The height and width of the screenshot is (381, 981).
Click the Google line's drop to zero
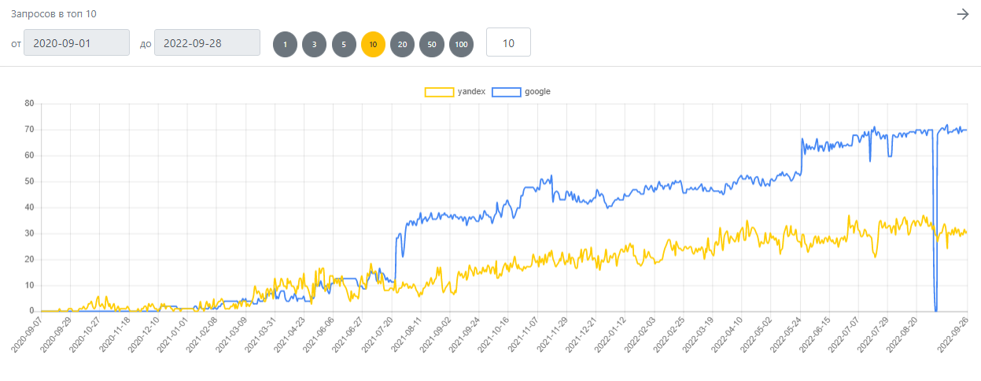pos(935,310)
